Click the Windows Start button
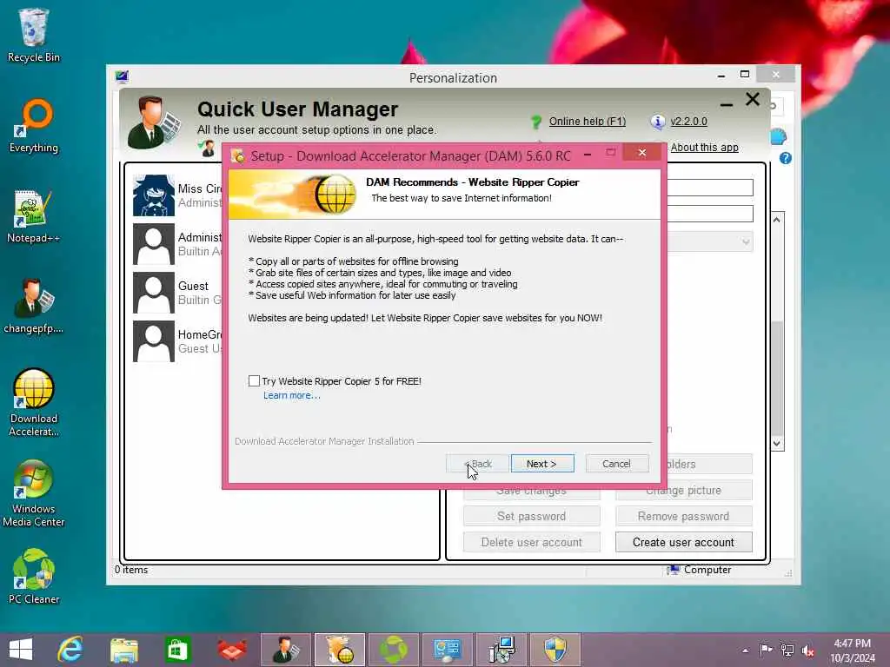Image resolution: width=890 pixels, height=667 pixels. pyautogui.click(x=21, y=650)
